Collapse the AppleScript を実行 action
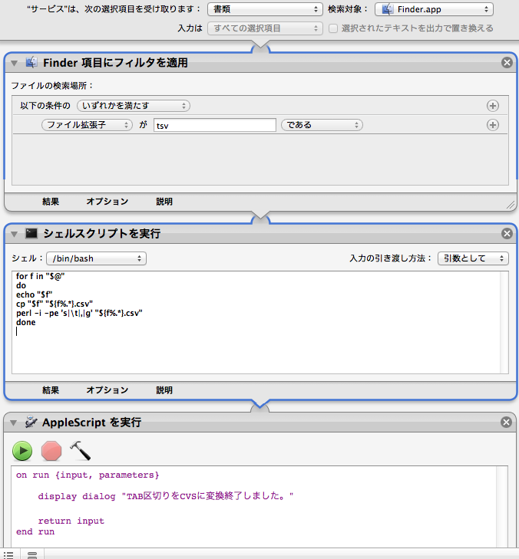Image resolution: width=519 pixels, height=559 pixels. (14, 423)
